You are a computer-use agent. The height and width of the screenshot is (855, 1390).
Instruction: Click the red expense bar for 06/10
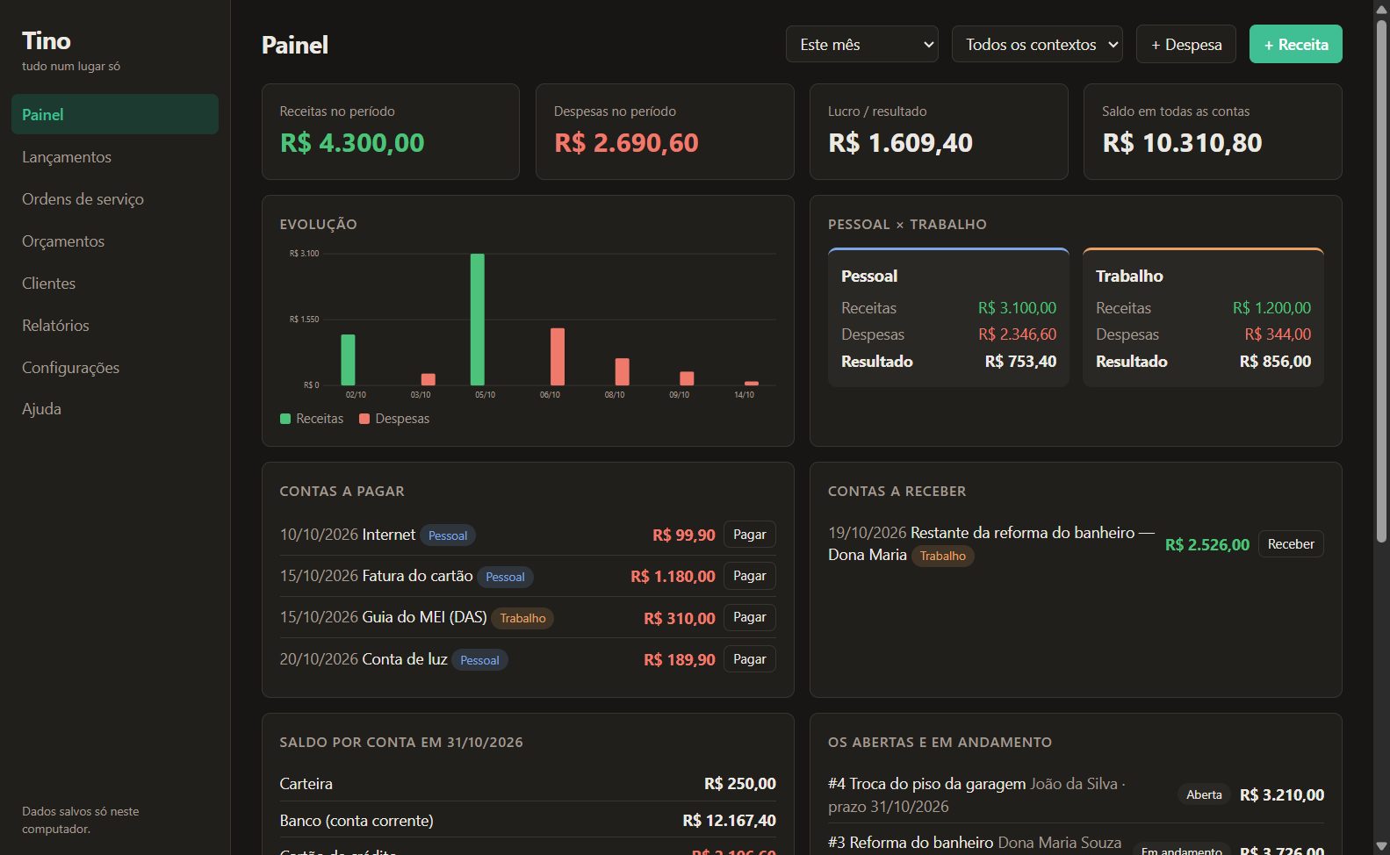coord(558,356)
